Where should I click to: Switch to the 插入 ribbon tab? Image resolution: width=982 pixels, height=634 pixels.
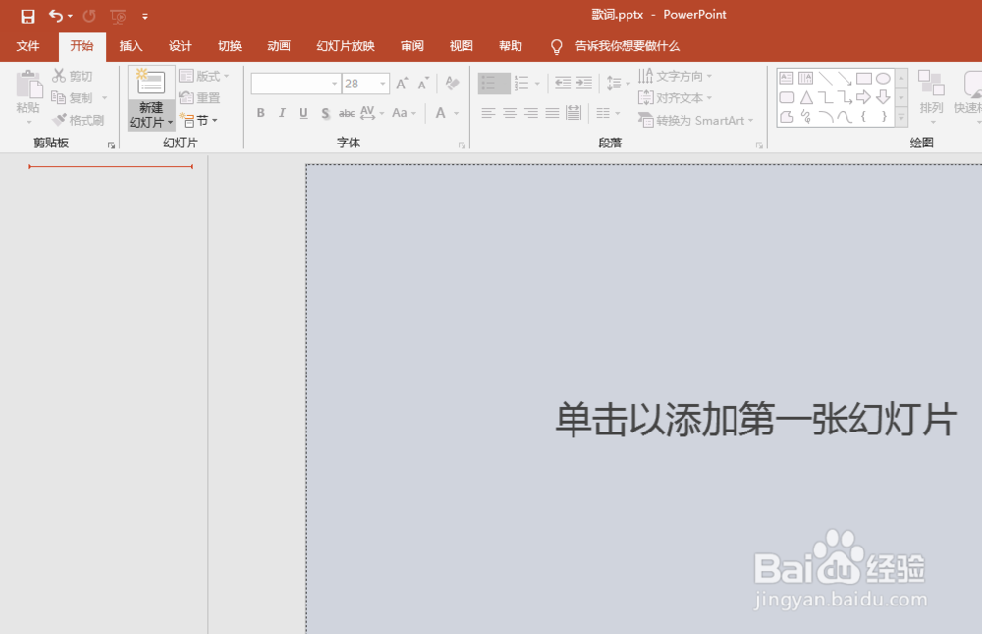click(x=131, y=46)
